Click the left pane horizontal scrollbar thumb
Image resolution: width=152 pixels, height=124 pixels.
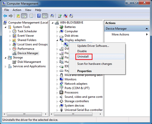tap(24, 114)
